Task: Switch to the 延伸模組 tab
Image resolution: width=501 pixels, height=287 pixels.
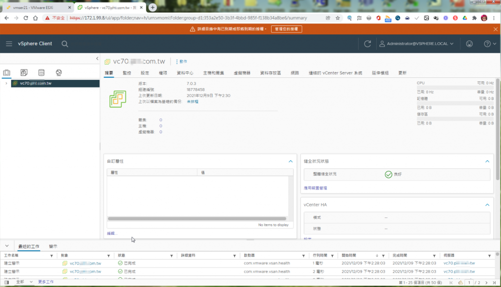Action: click(x=380, y=73)
